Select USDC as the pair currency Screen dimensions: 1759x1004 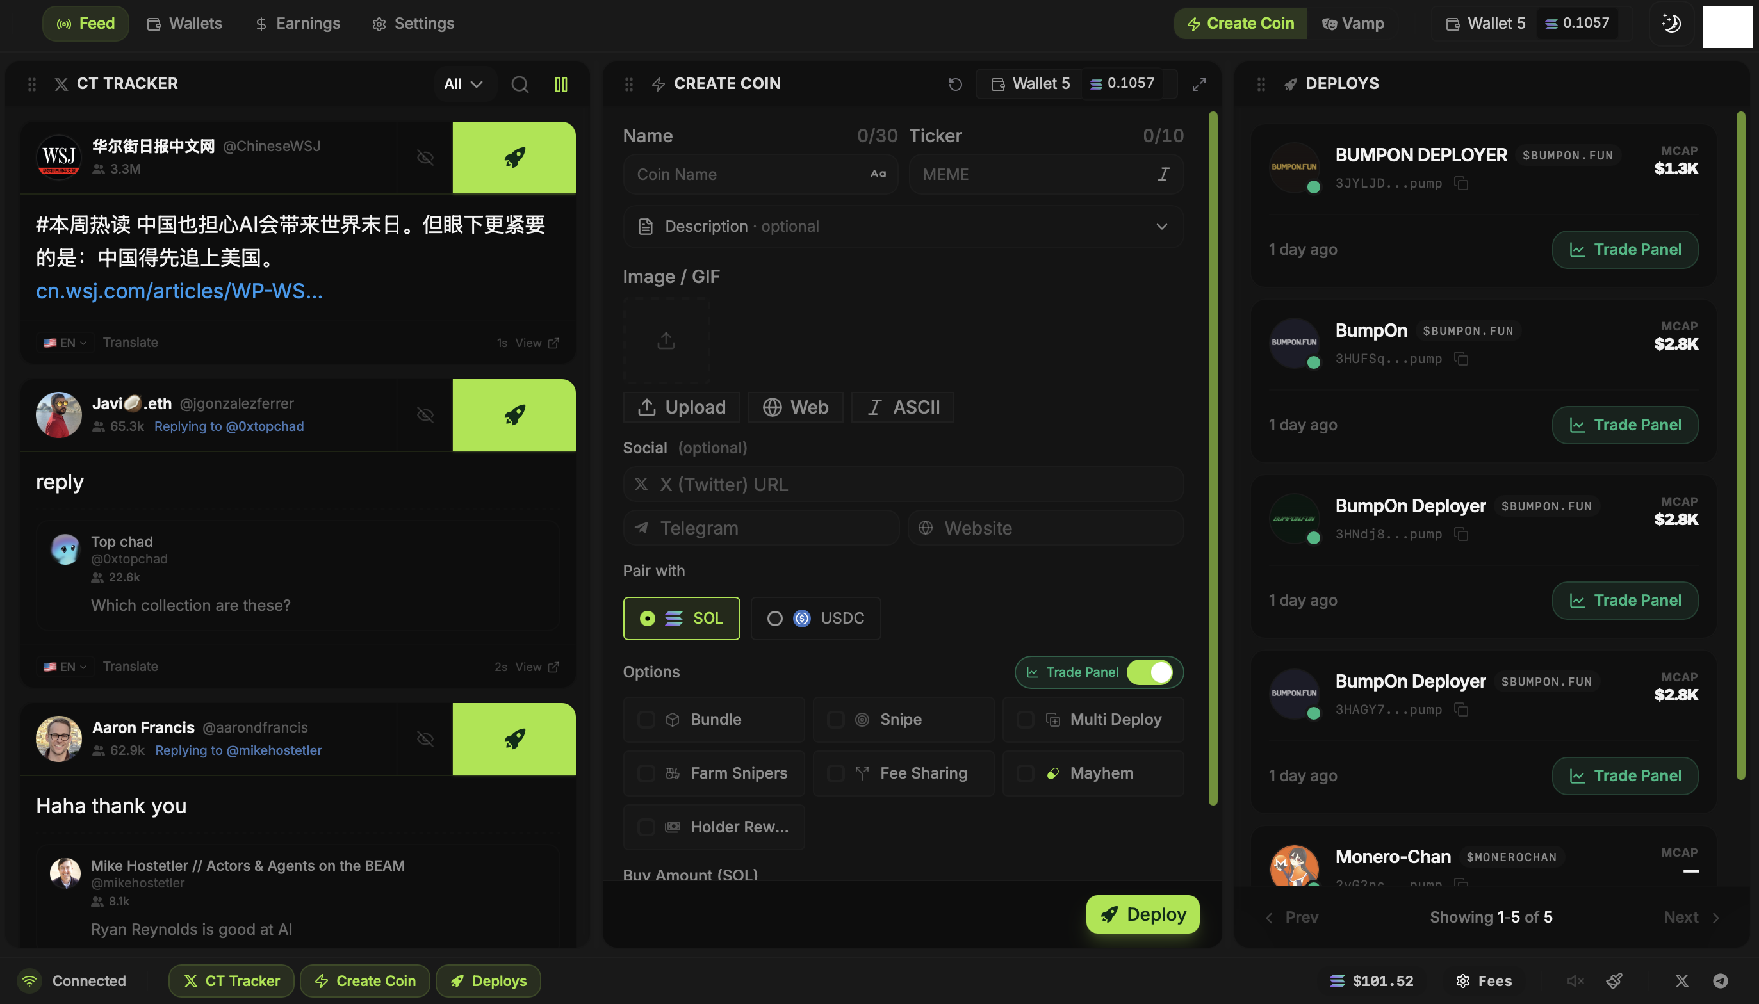pyautogui.click(x=815, y=618)
